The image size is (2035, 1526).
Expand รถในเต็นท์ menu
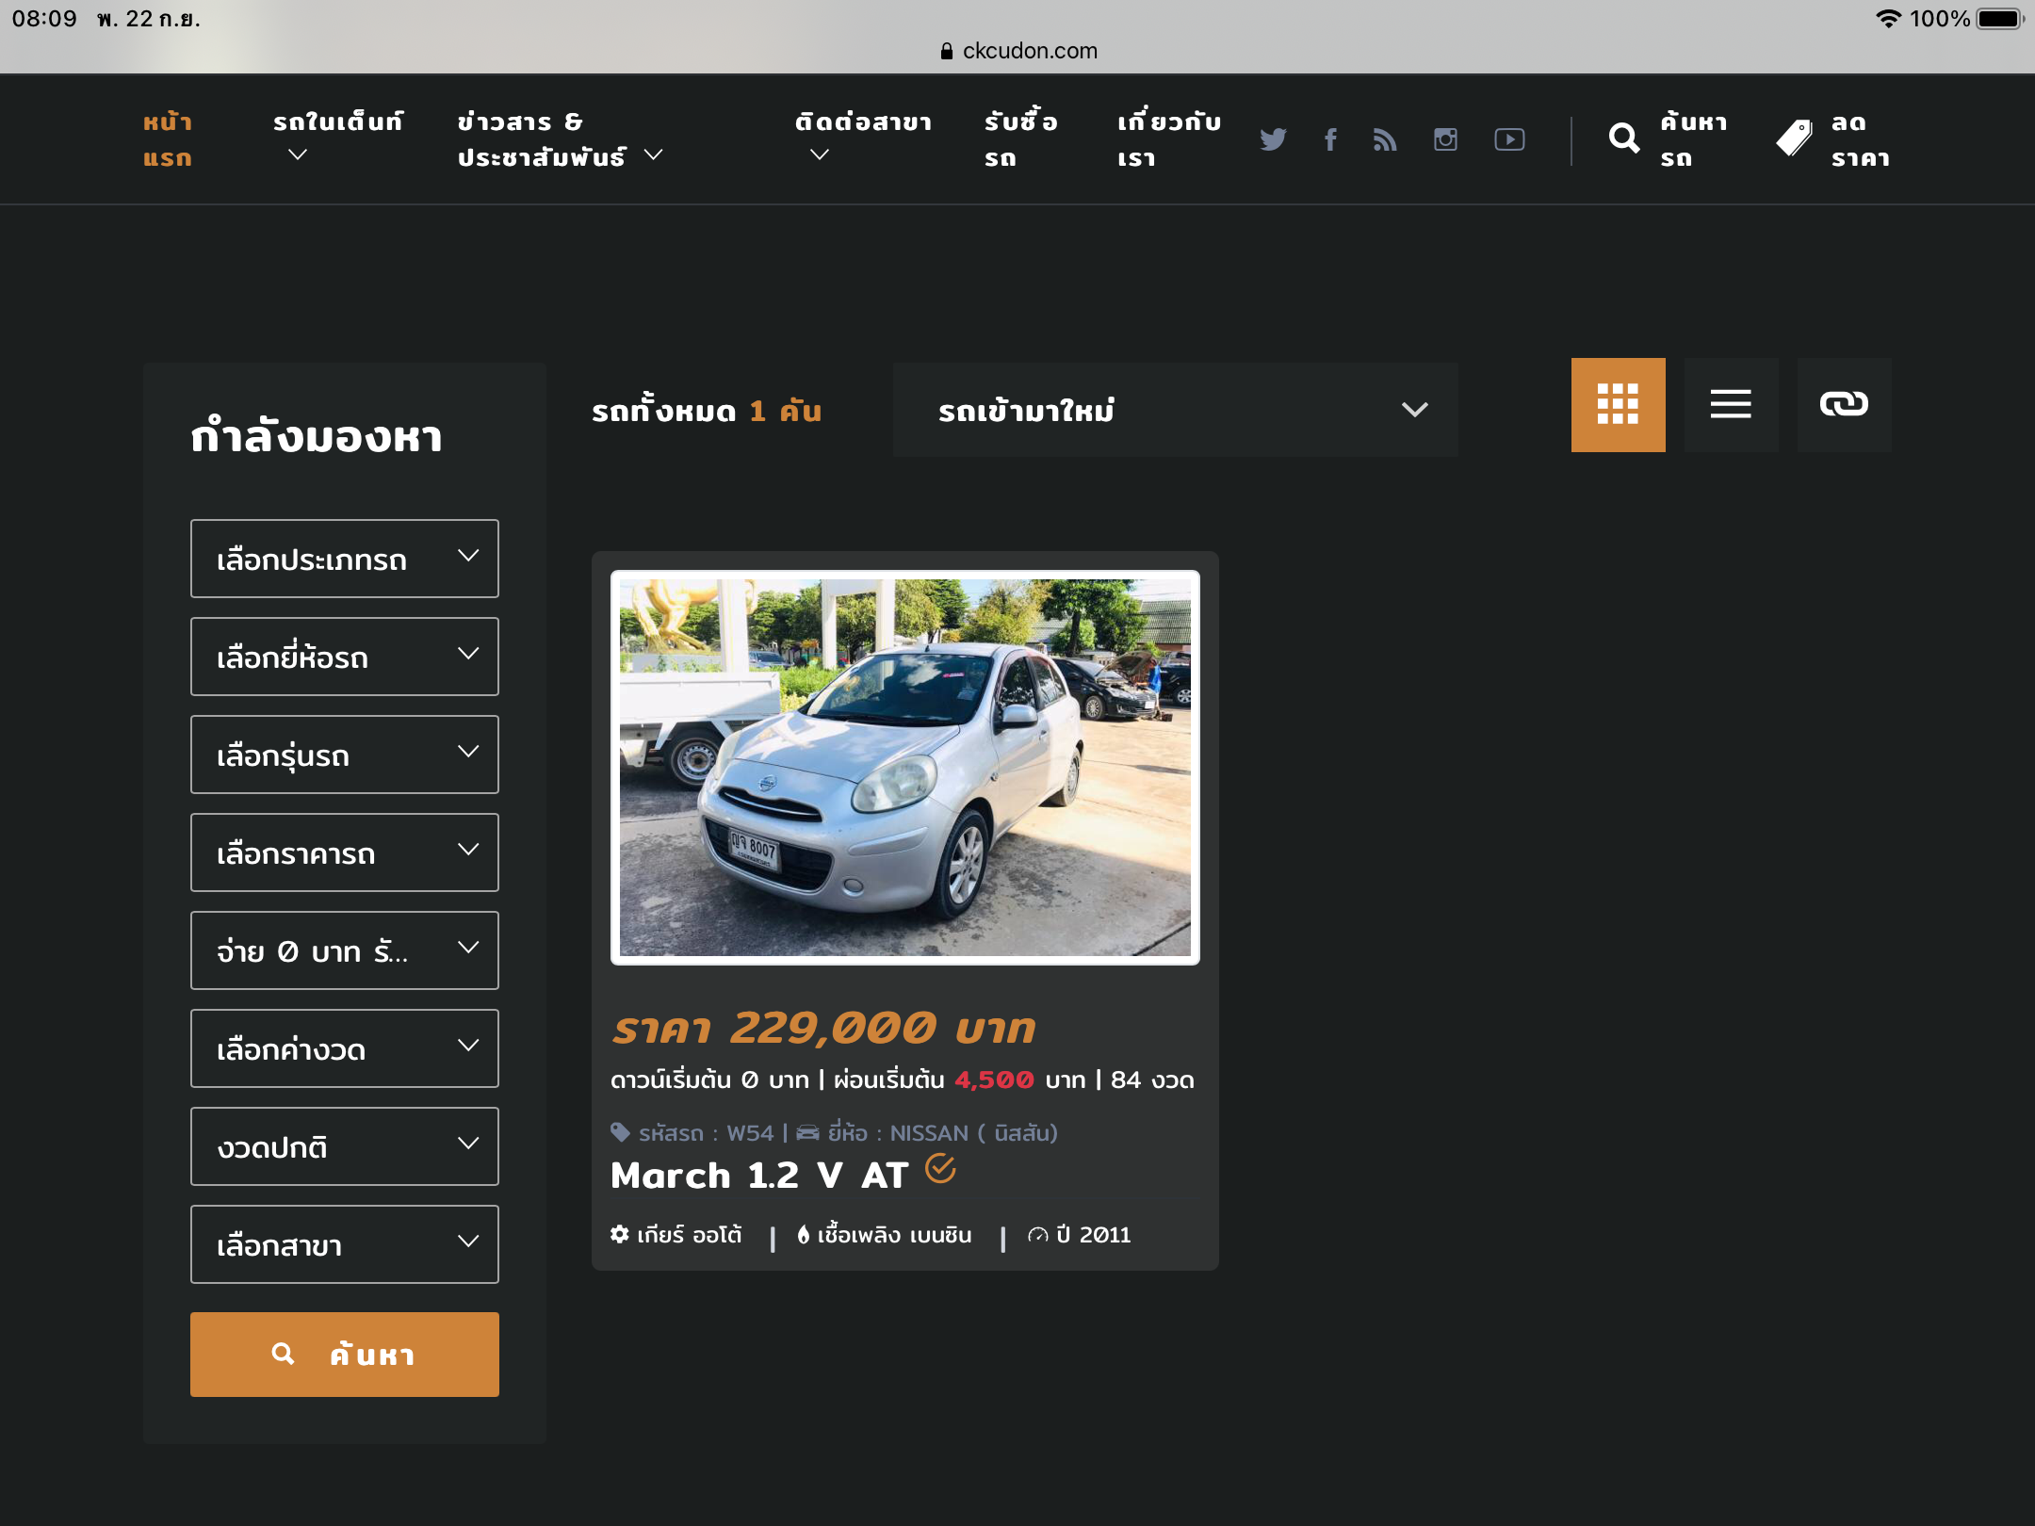(x=337, y=138)
